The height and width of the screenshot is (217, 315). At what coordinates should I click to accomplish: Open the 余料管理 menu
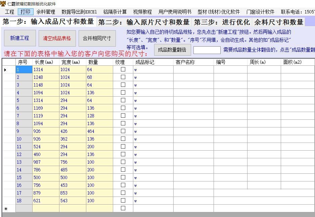coord(46,12)
